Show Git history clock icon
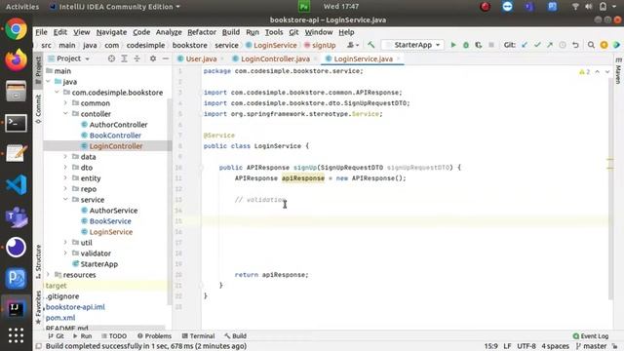Image resolution: width=624 pixels, height=351 pixels. click(563, 45)
